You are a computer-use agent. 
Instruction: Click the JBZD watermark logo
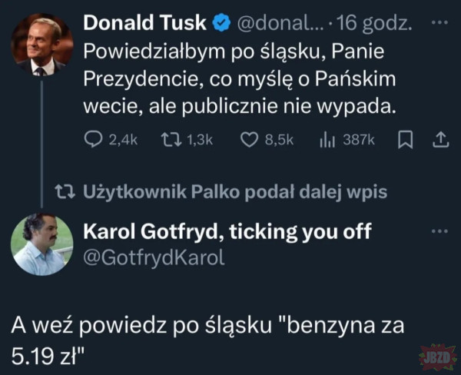click(436, 357)
